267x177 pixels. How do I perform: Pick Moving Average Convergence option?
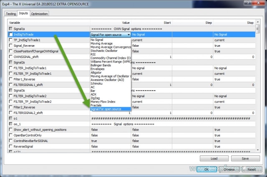[x=111, y=47]
